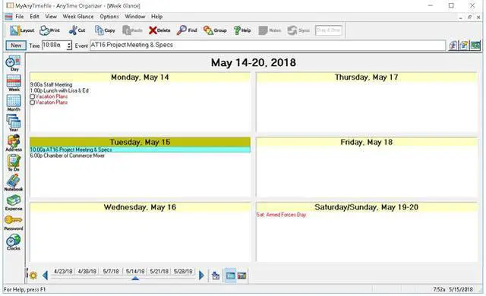Open the Help menu
Screen dimensions: 486x296
[x=157, y=17]
